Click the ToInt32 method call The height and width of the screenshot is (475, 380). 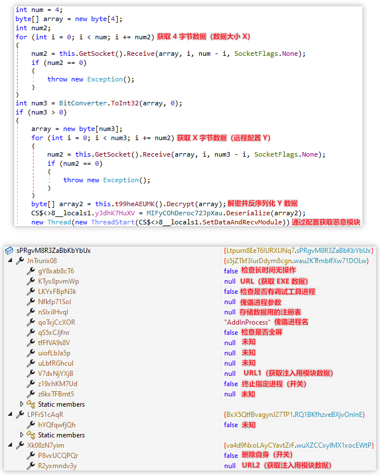point(125,103)
